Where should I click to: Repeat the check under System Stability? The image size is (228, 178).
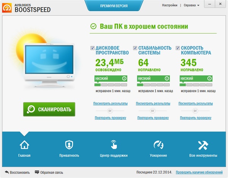153,118
